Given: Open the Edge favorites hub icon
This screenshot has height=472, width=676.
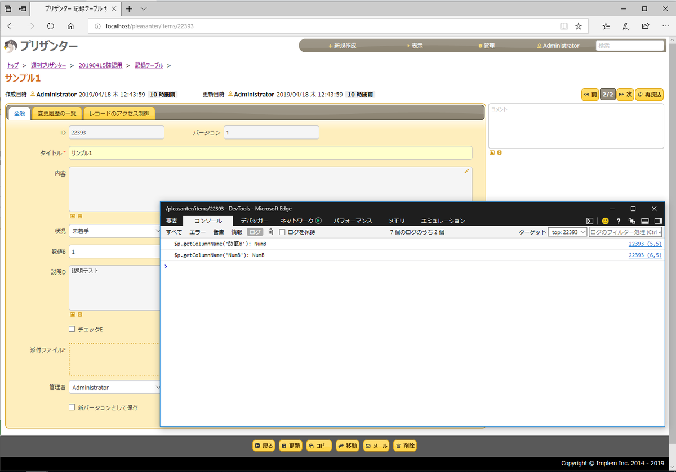Looking at the screenshot, I should click(x=606, y=26).
